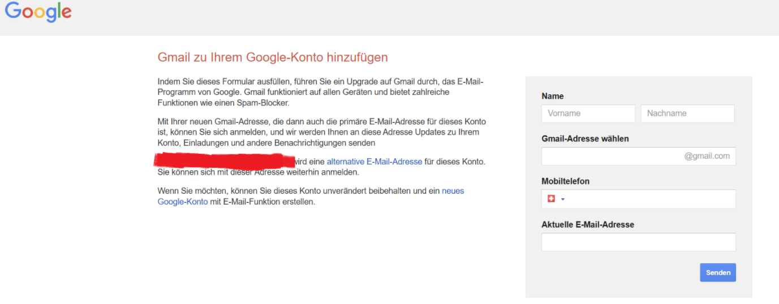Click the Vorname input field

[x=588, y=113]
